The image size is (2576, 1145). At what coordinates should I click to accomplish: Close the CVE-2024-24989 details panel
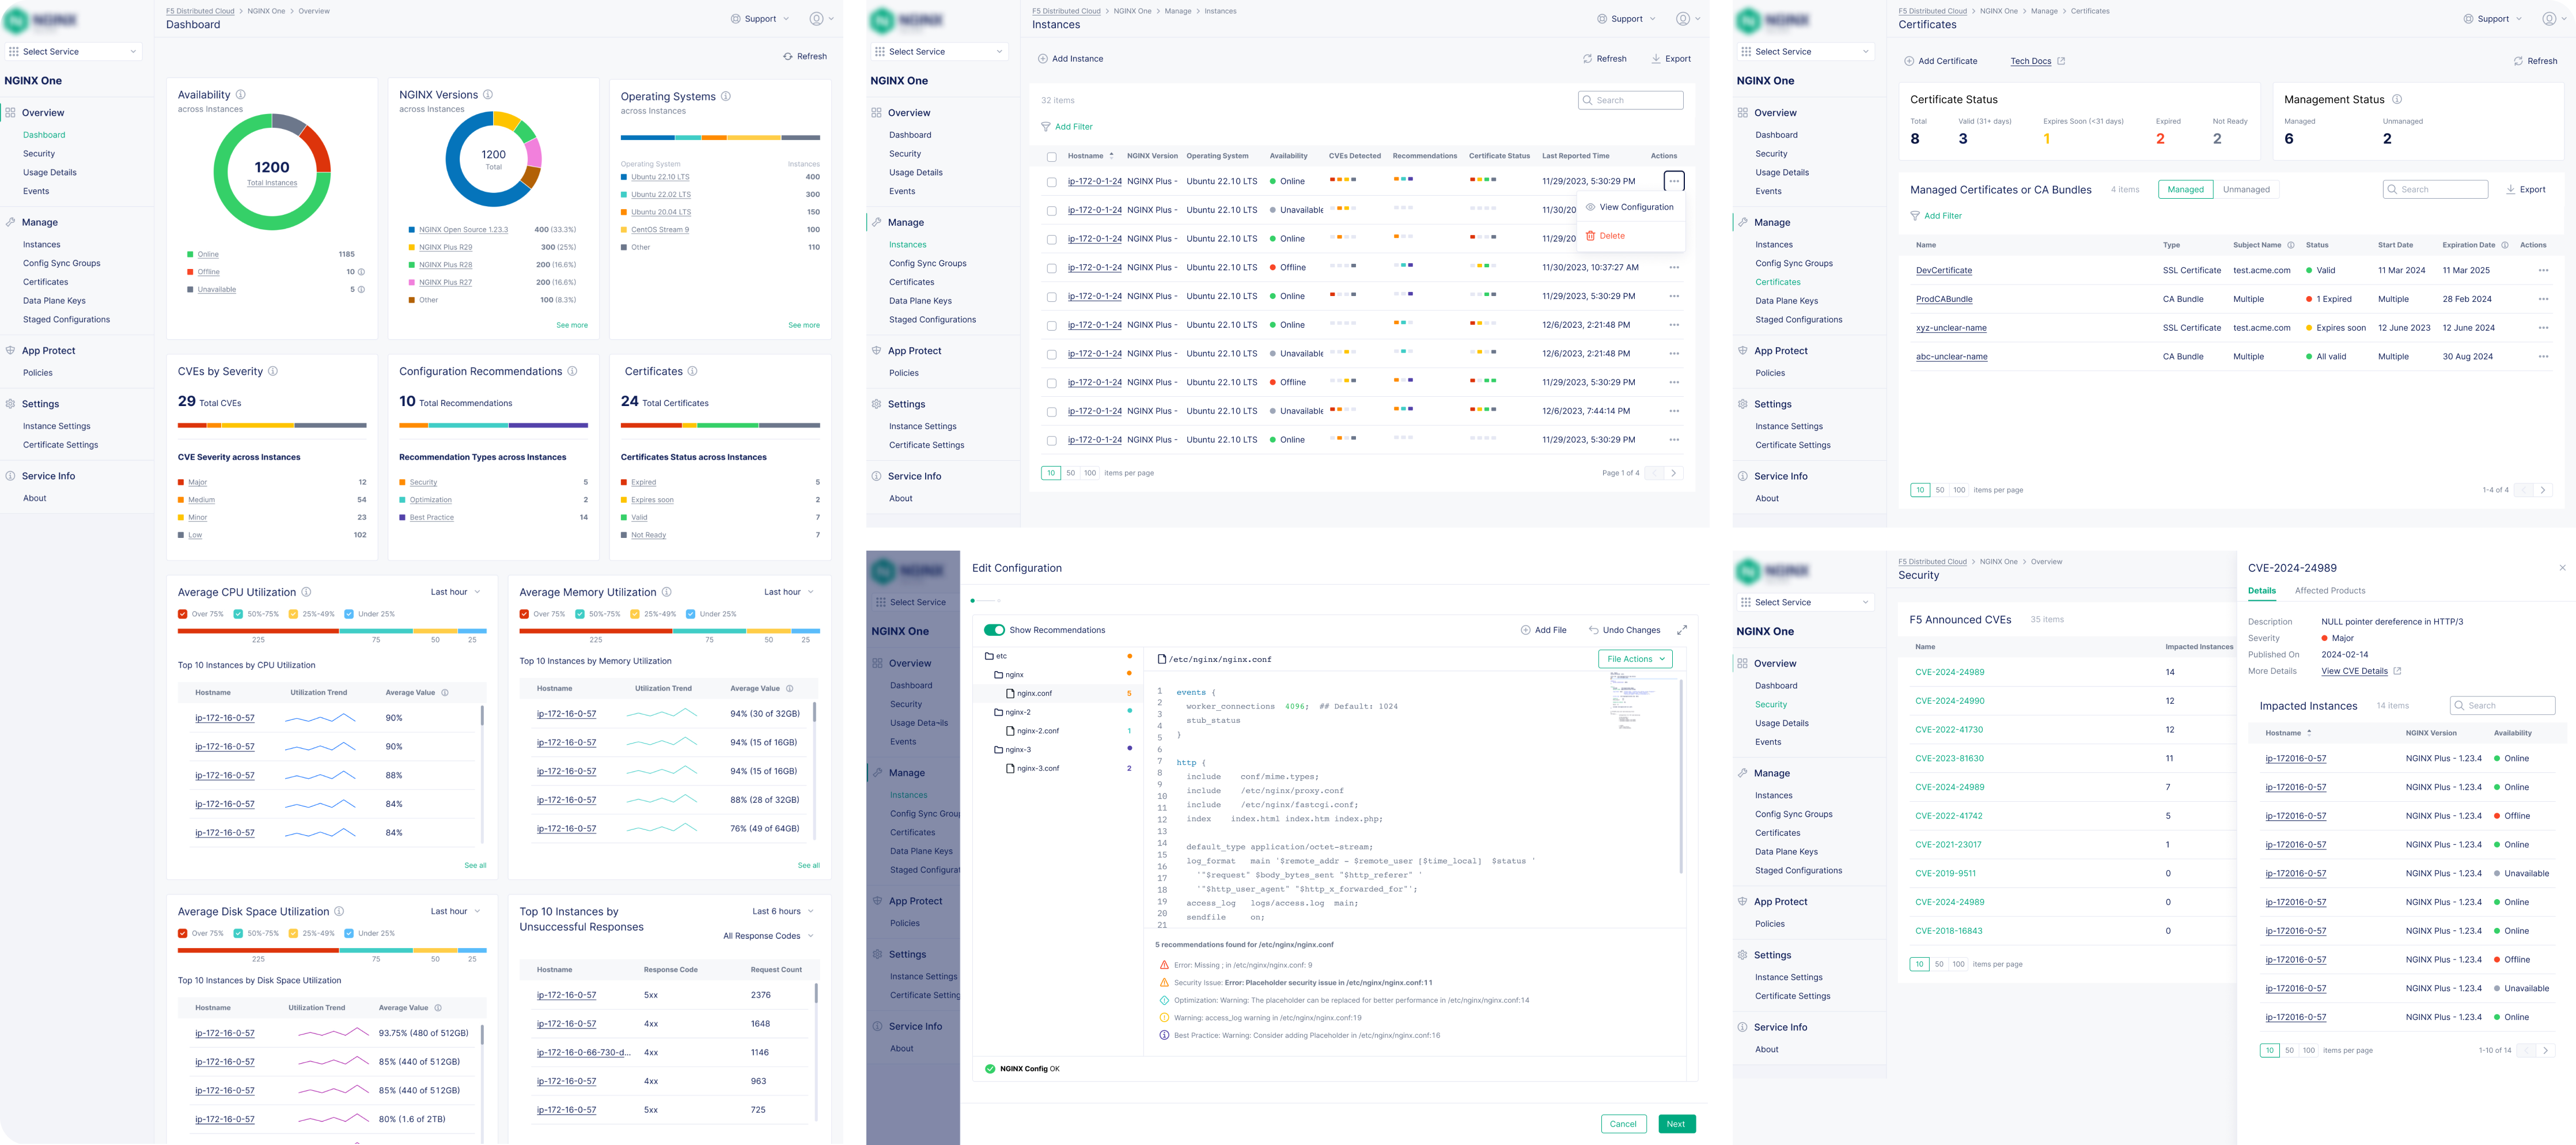coord(2562,568)
